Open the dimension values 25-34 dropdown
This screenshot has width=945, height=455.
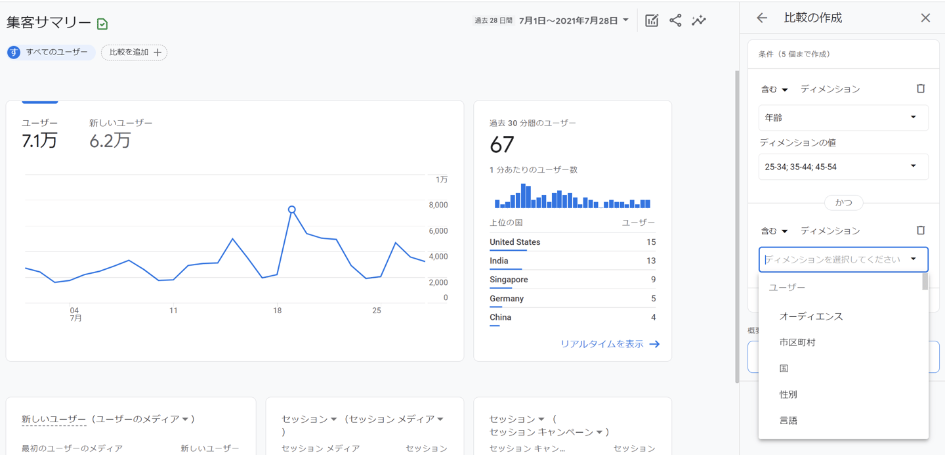click(x=843, y=167)
